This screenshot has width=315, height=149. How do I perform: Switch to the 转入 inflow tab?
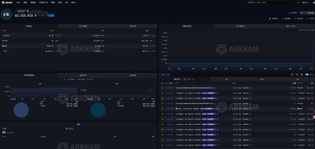(x=227, y=79)
